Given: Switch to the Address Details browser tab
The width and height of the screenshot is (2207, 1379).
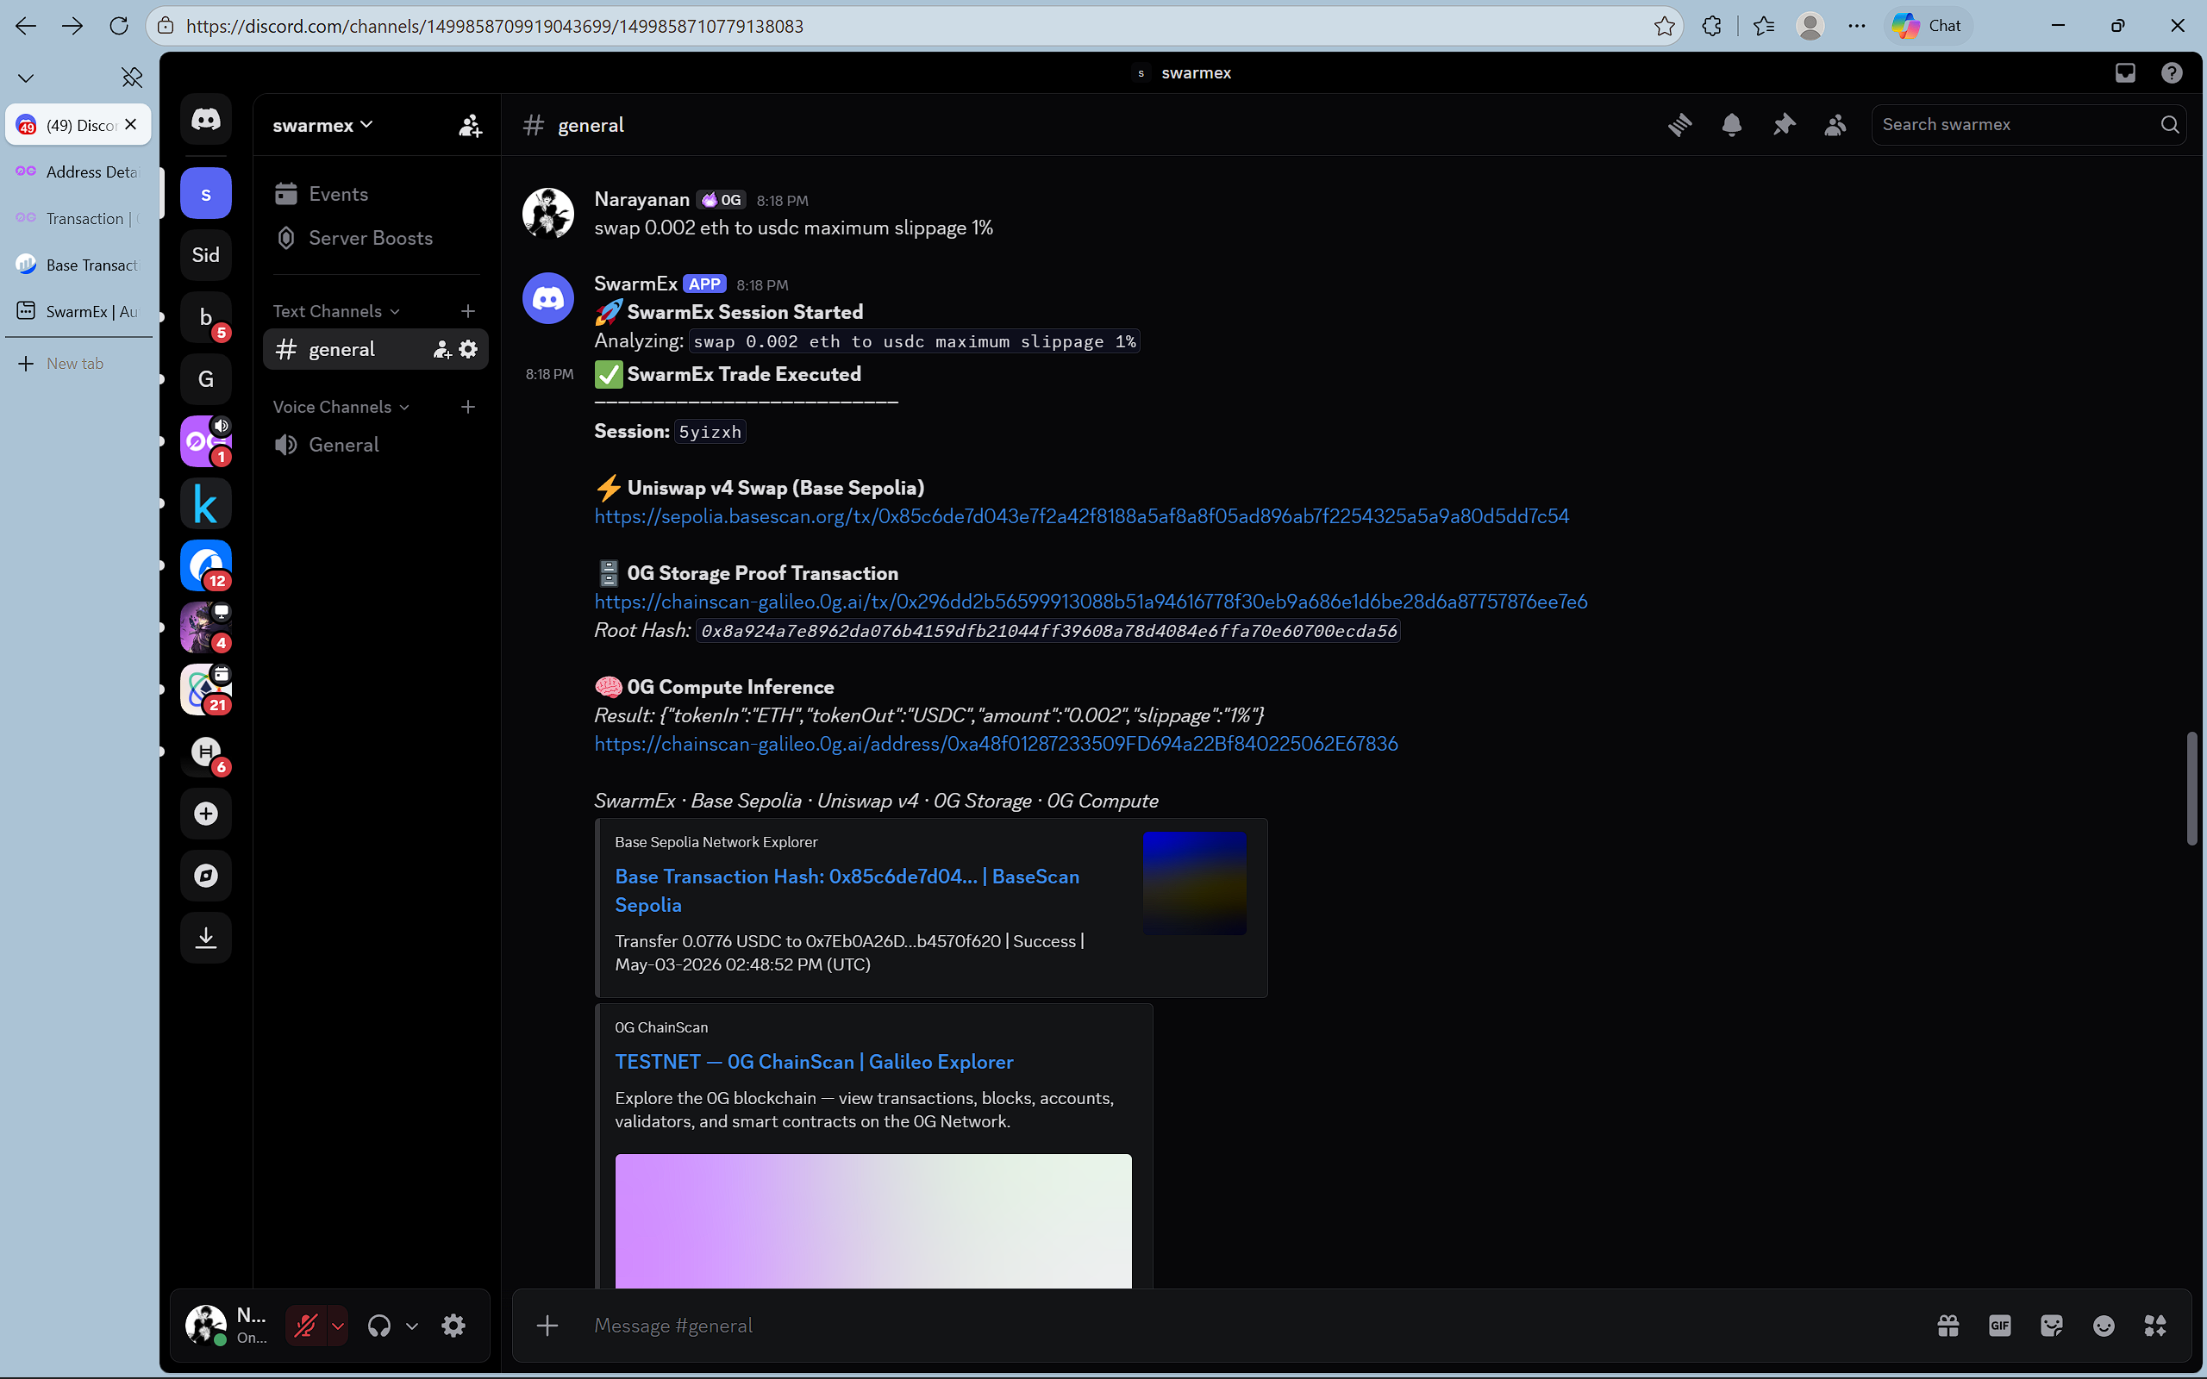Looking at the screenshot, I should tap(78, 172).
